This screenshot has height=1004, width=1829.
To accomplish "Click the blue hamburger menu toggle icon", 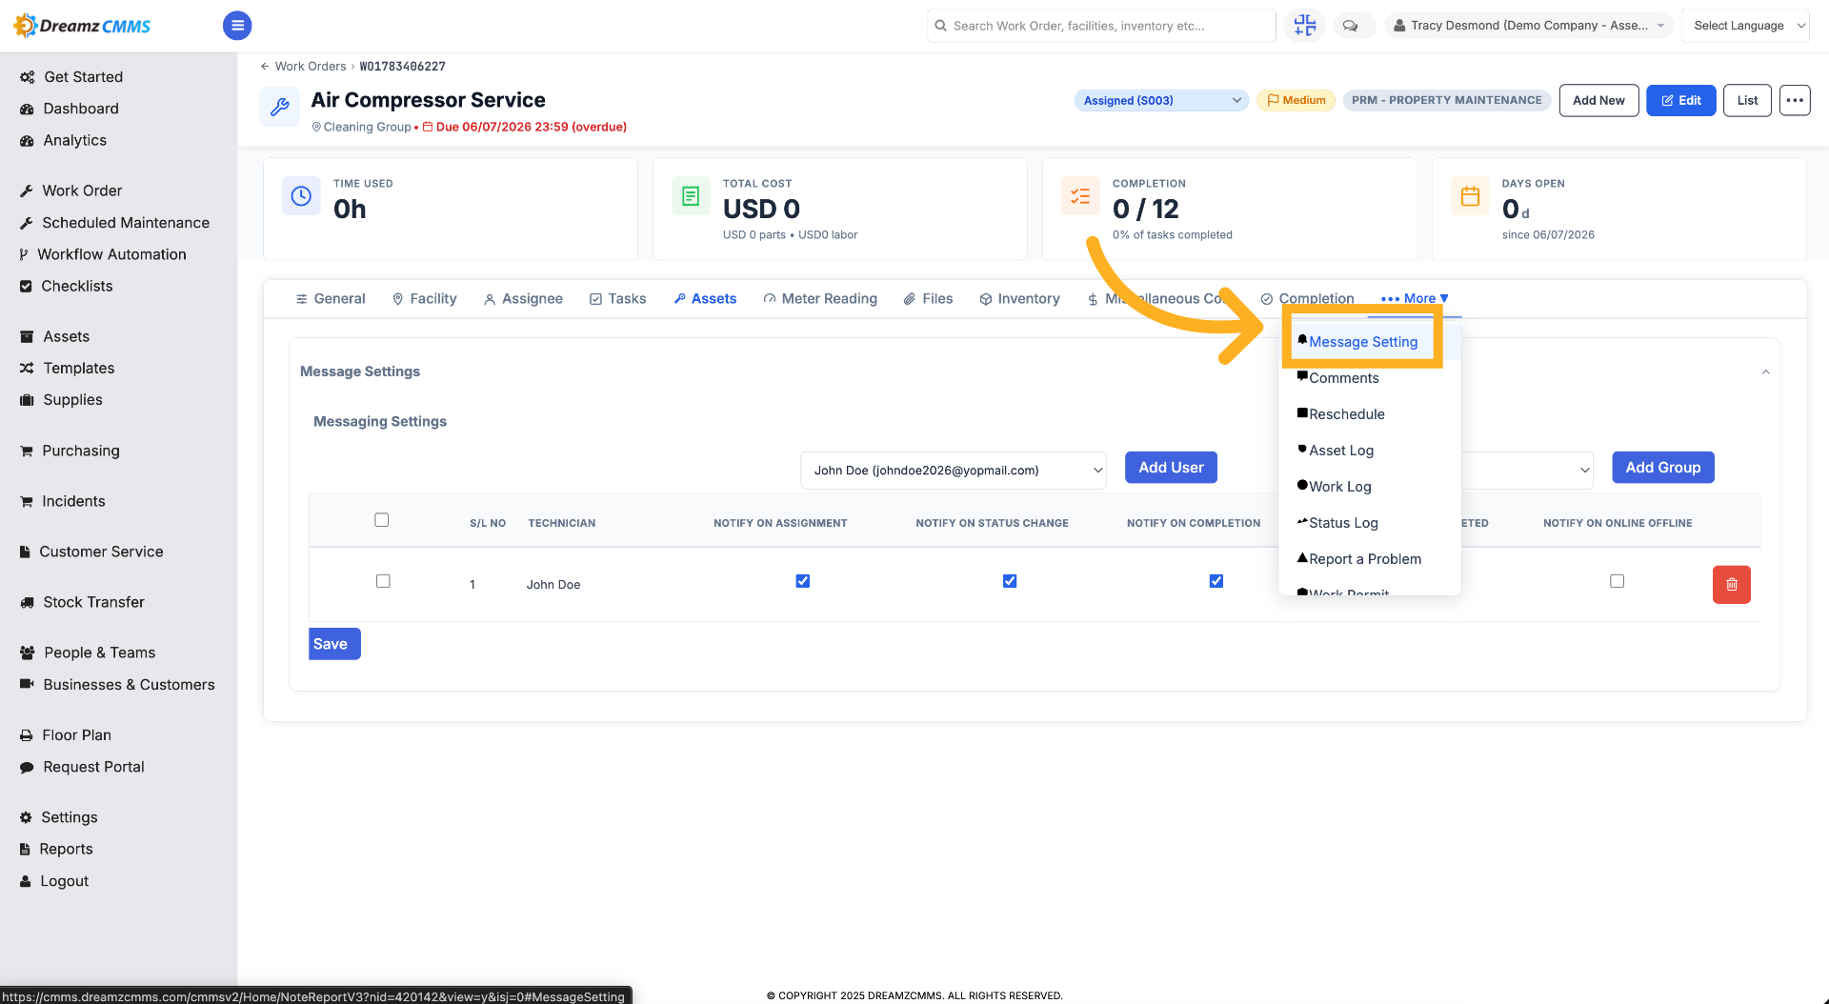I will tap(237, 26).
